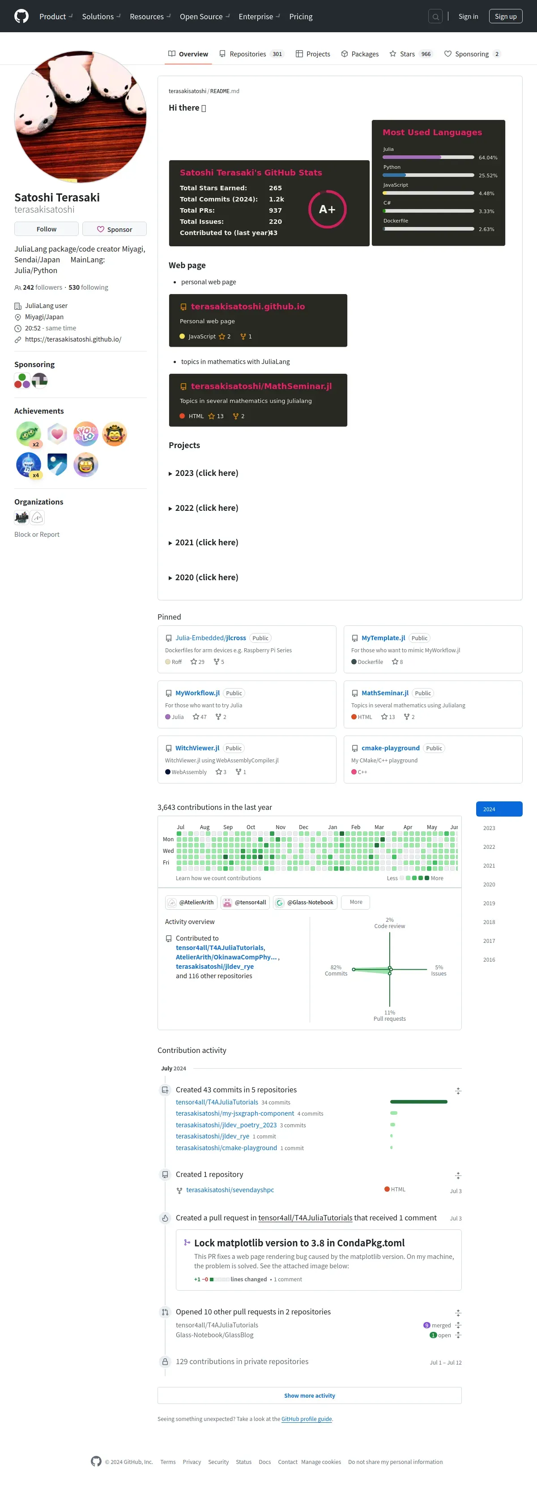This screenshot has height=1485, width=537.
Task: Switch to the Sponsoring tab
Action: coord(473,54)
